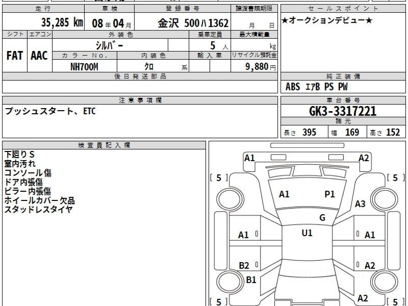Click the 検査員記入欄 header
408x306 pixels.
104,145
